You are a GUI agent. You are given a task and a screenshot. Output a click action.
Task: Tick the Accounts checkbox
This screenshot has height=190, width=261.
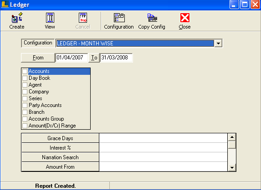pyautogui.click(x=25, y=71)
